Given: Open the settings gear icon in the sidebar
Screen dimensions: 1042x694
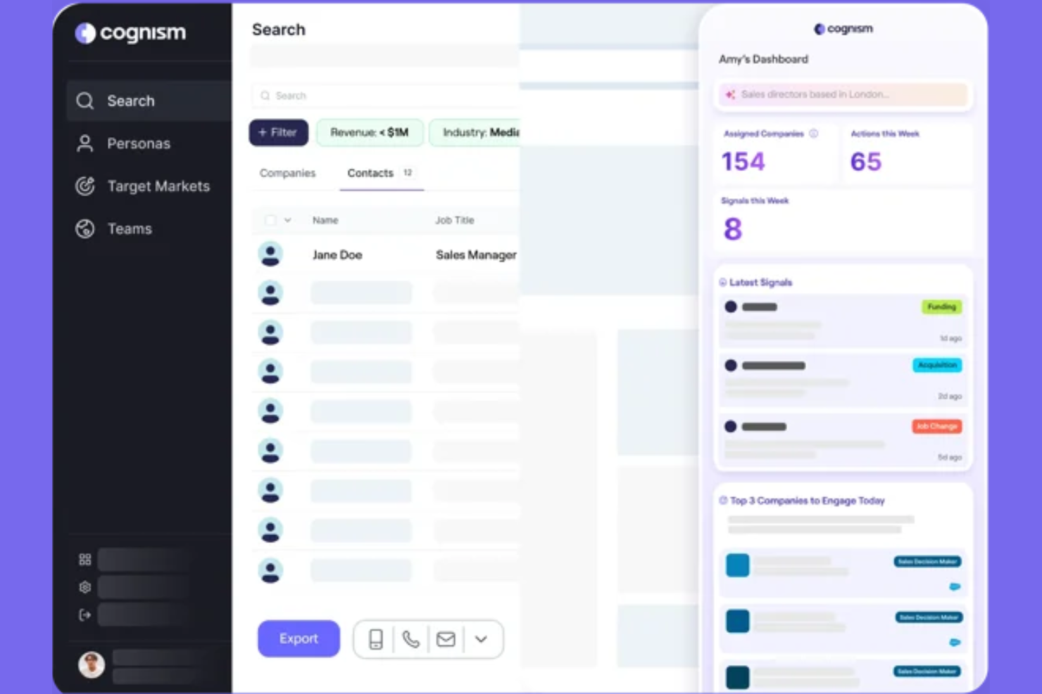Looking at the screenshot, I should click(x=85, y=586).
